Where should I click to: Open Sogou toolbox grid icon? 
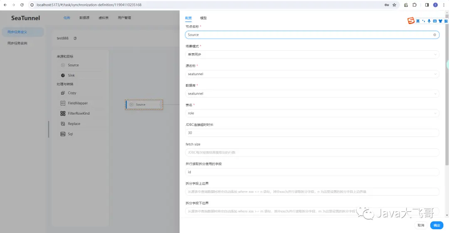click(x=446, y=21)
